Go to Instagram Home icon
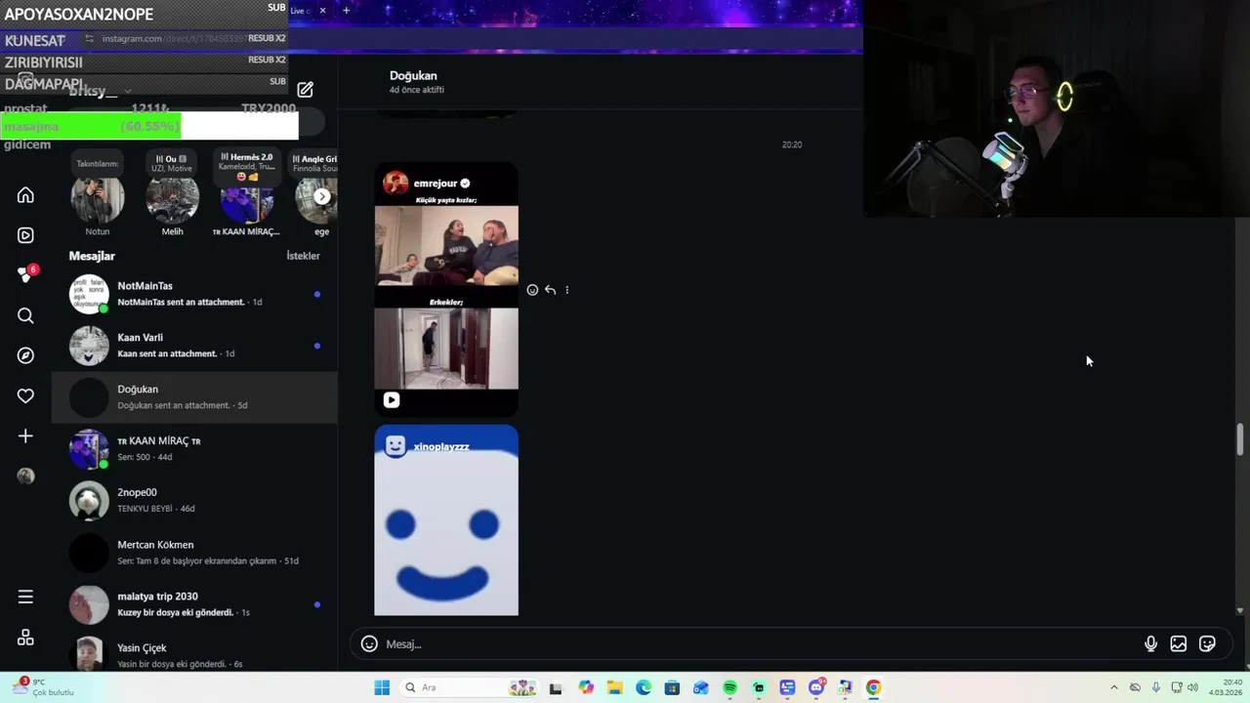The width and height of the screenshot is (1250, 703). click(25, 195)
